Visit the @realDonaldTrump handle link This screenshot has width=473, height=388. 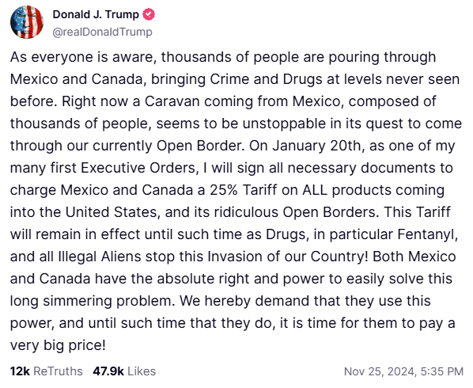[x=102, y=32]
